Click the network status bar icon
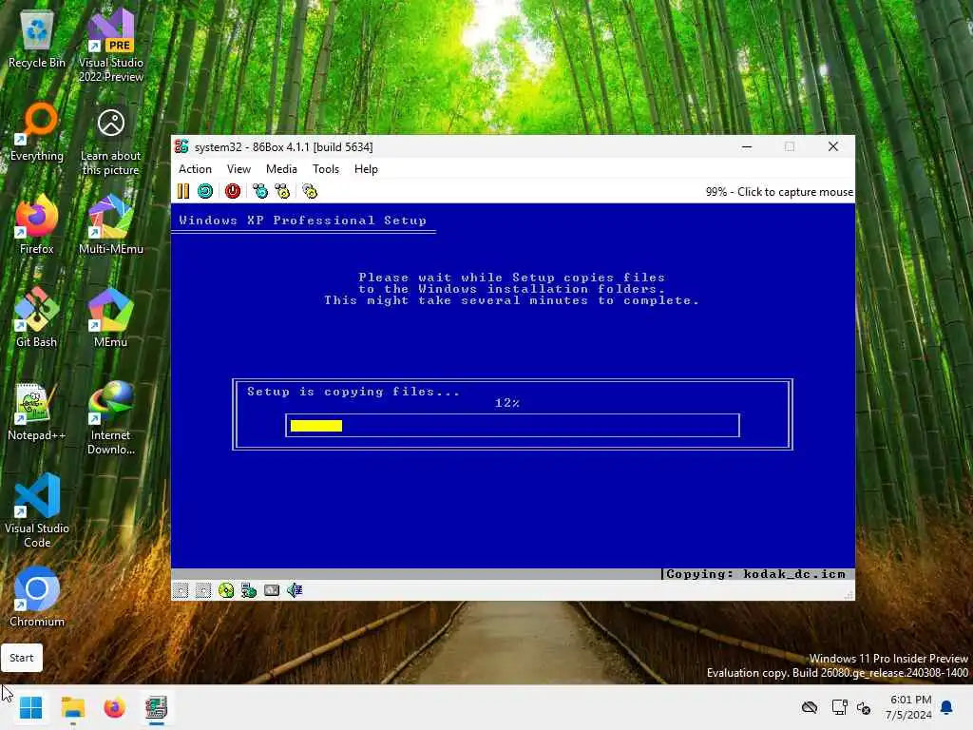Screen dimensions: 973x730 tap(249, 590)
